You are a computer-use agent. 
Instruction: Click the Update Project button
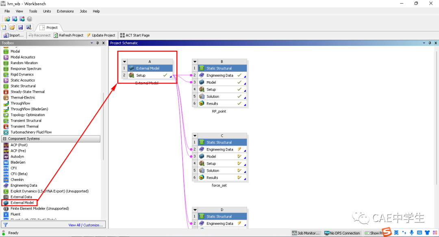click(101, 35)
